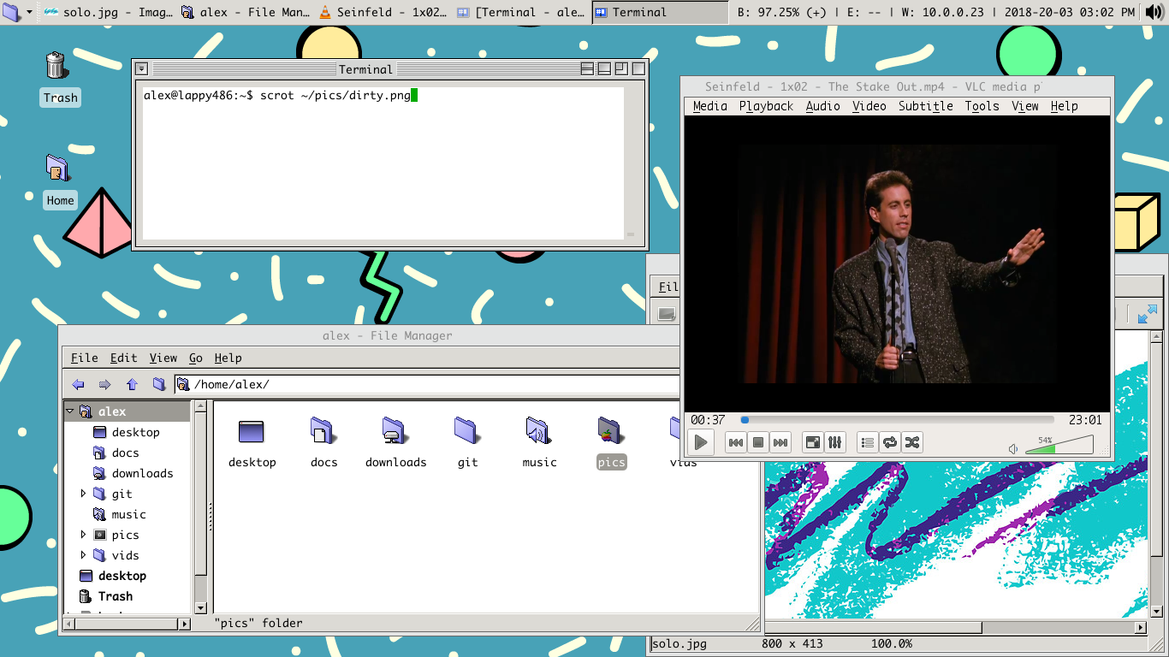Select bold Trash entry in sidebar
Screen dimensions: 1169x657
pos(115,596)
